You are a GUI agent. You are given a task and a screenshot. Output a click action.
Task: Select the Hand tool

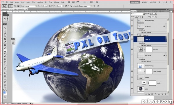[x=5, y=85]
